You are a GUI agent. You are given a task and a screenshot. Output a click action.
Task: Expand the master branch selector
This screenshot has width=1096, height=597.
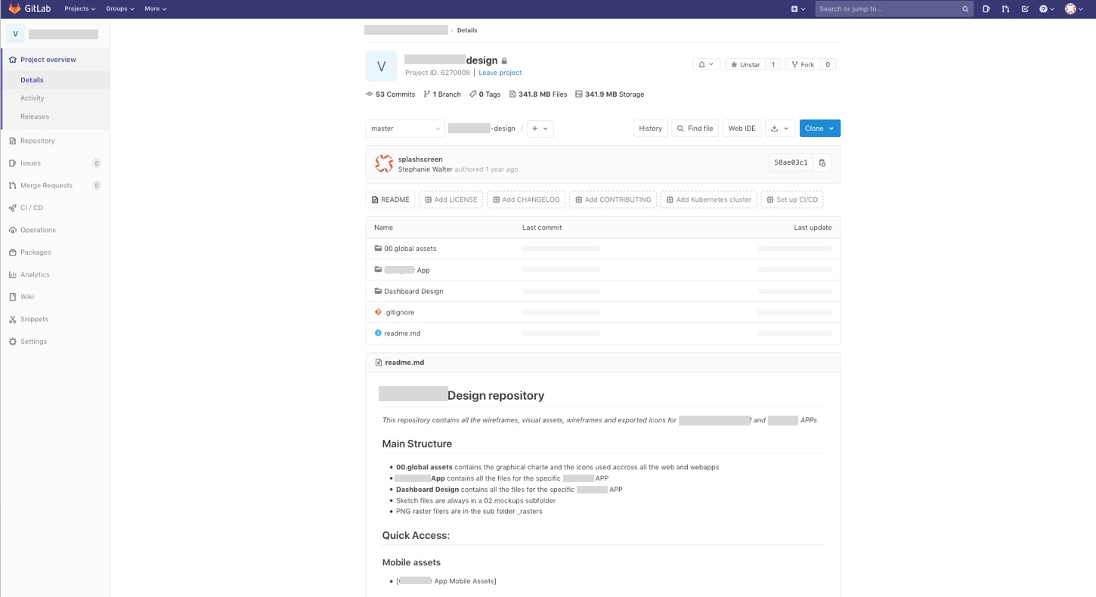coord(404,128)
